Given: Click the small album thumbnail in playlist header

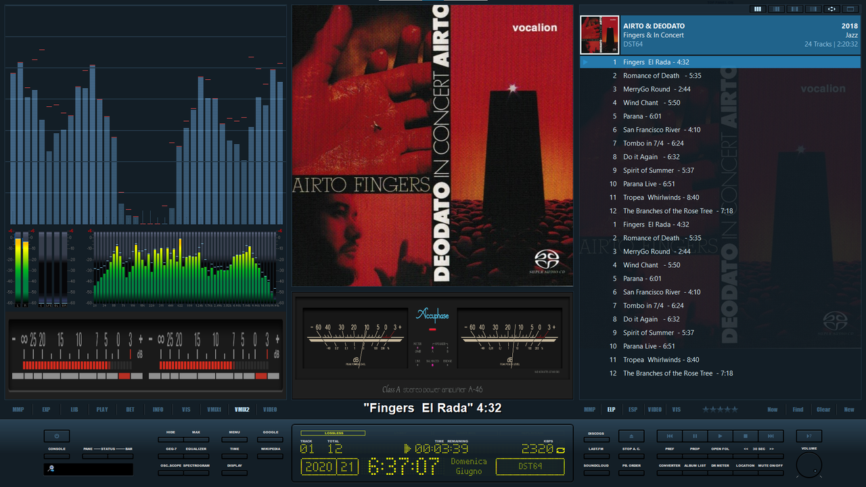Looking at the screenshot, I should (x=600, y=35).
